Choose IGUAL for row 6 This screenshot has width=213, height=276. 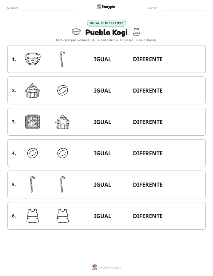tap(102, 216)
